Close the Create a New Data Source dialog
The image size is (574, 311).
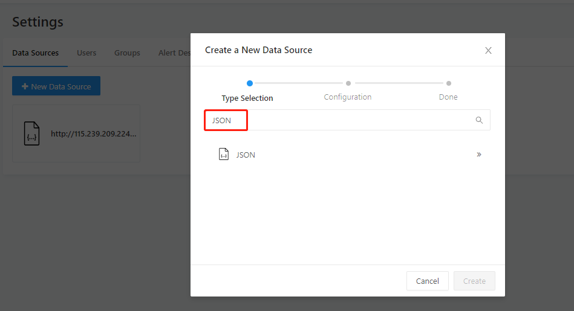coord(488,51)
